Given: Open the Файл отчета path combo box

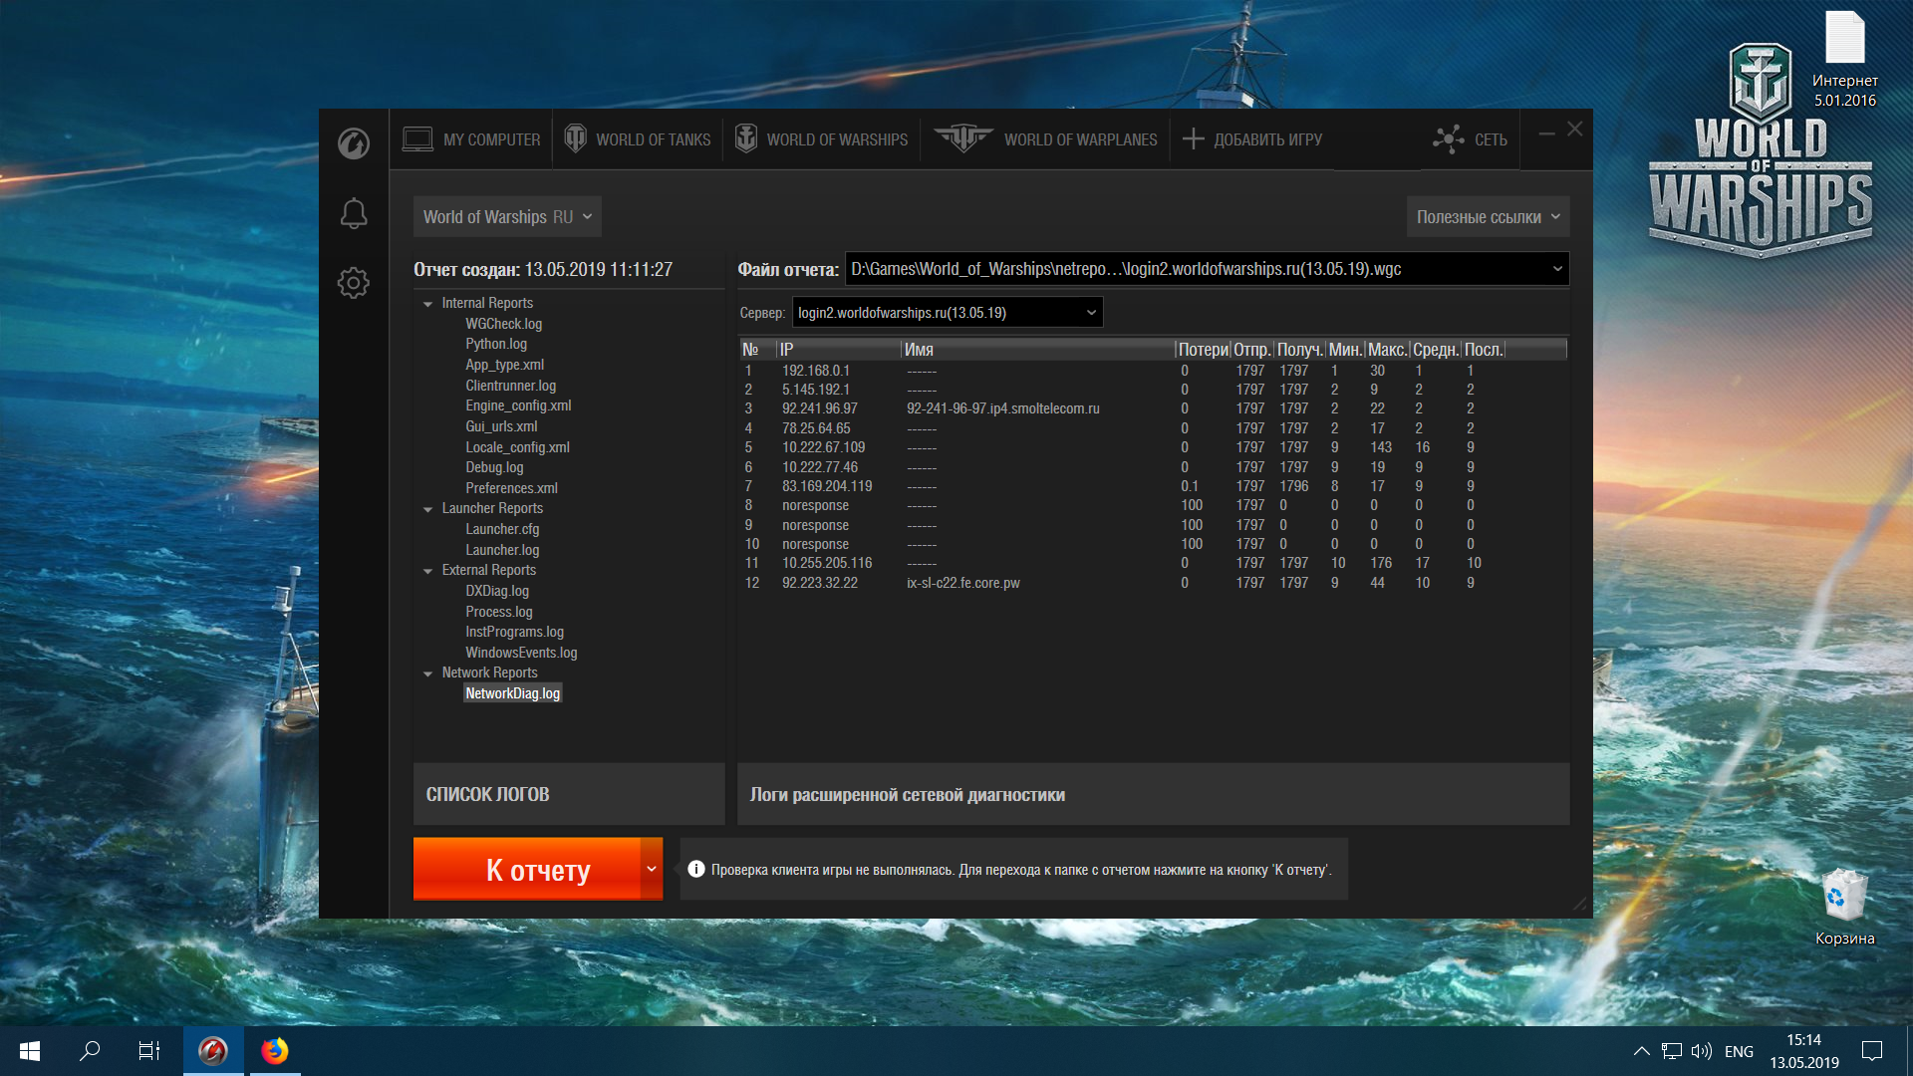Looking at the screenshot, I should [x=1207, y=269].
